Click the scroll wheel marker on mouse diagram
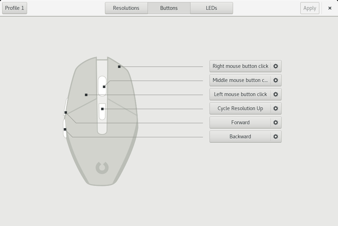The image size is (338, 226). [104, 87]
